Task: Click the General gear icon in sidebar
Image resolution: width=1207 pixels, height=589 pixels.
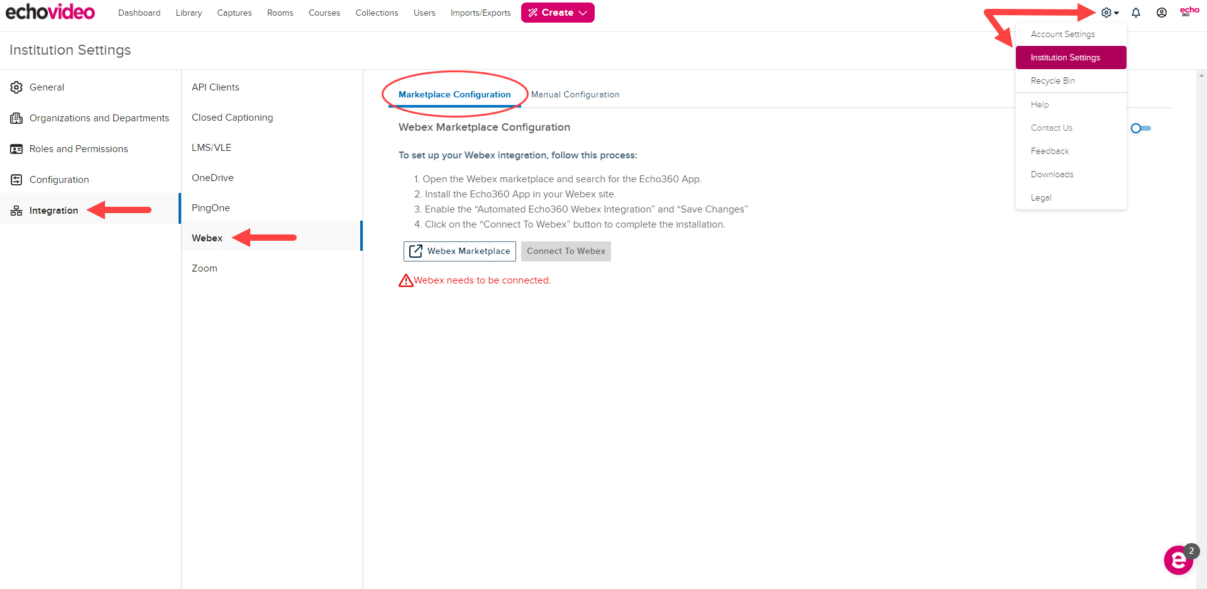Action: pyautogui.click(x=16, y=87)
